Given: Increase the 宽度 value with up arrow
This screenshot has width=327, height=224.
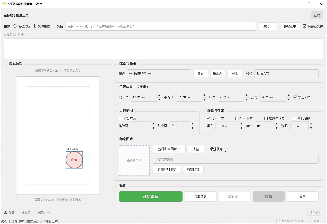Looking at the screenshot, I should coord(247,96).
